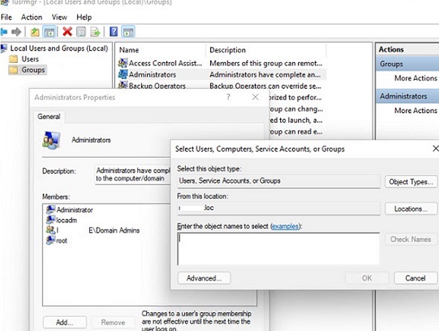Cancel the Select Users dialog

pyautogui.click(x=415, y=278)
